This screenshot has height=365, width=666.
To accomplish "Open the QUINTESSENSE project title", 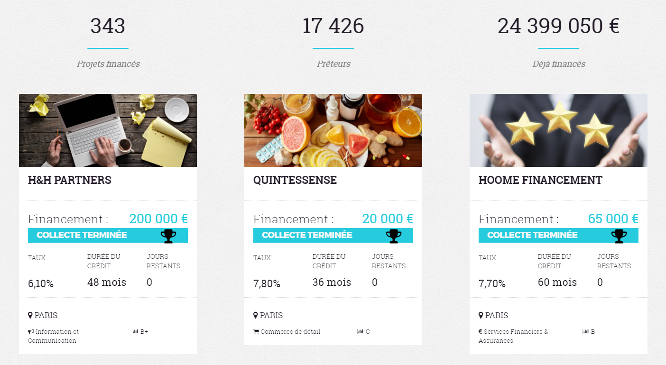I will click(x=295, y=180).
